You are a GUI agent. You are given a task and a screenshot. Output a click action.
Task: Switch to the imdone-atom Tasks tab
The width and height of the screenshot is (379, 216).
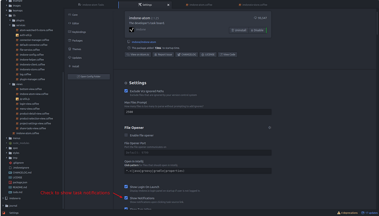[91, 5]
